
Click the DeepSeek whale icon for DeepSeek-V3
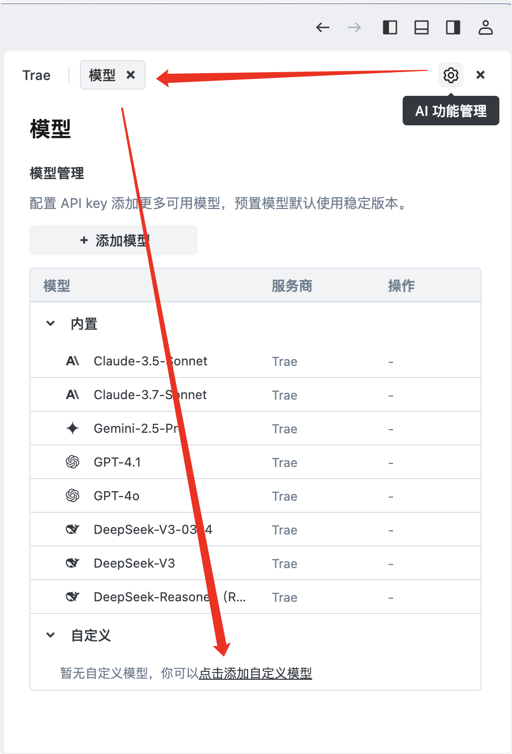point(73,563)
